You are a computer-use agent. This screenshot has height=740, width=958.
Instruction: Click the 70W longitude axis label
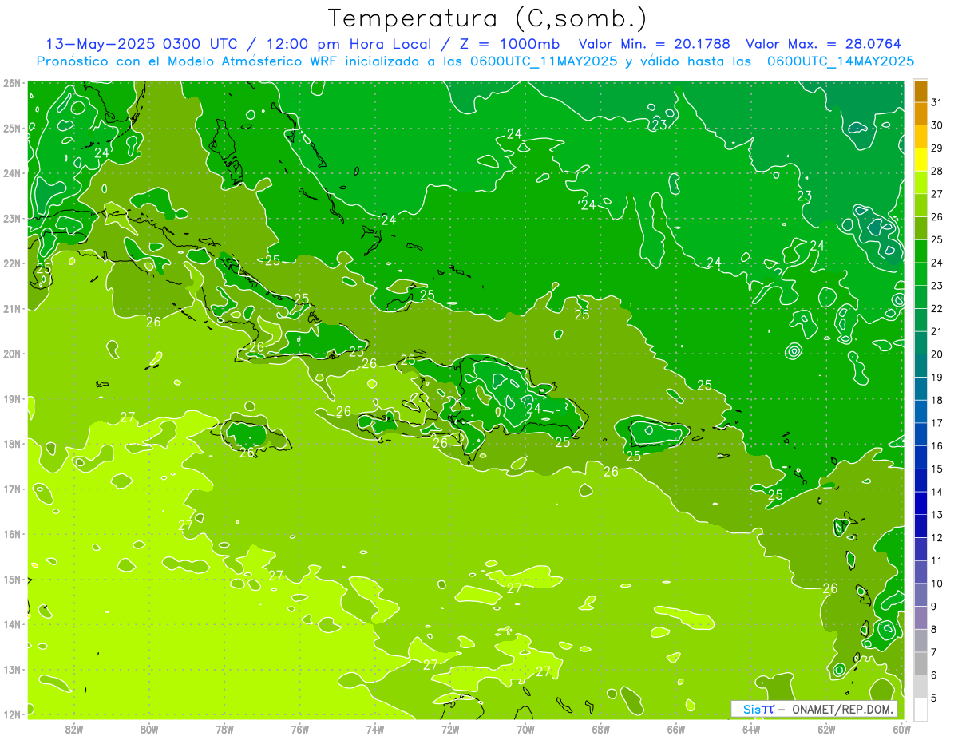coord(525,729)
